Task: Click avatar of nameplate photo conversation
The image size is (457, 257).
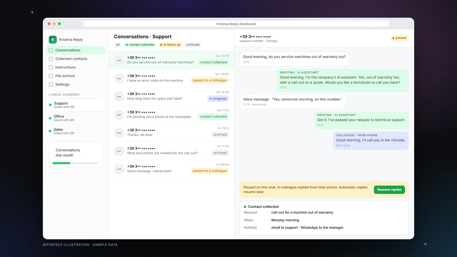Action: point(119,115)
